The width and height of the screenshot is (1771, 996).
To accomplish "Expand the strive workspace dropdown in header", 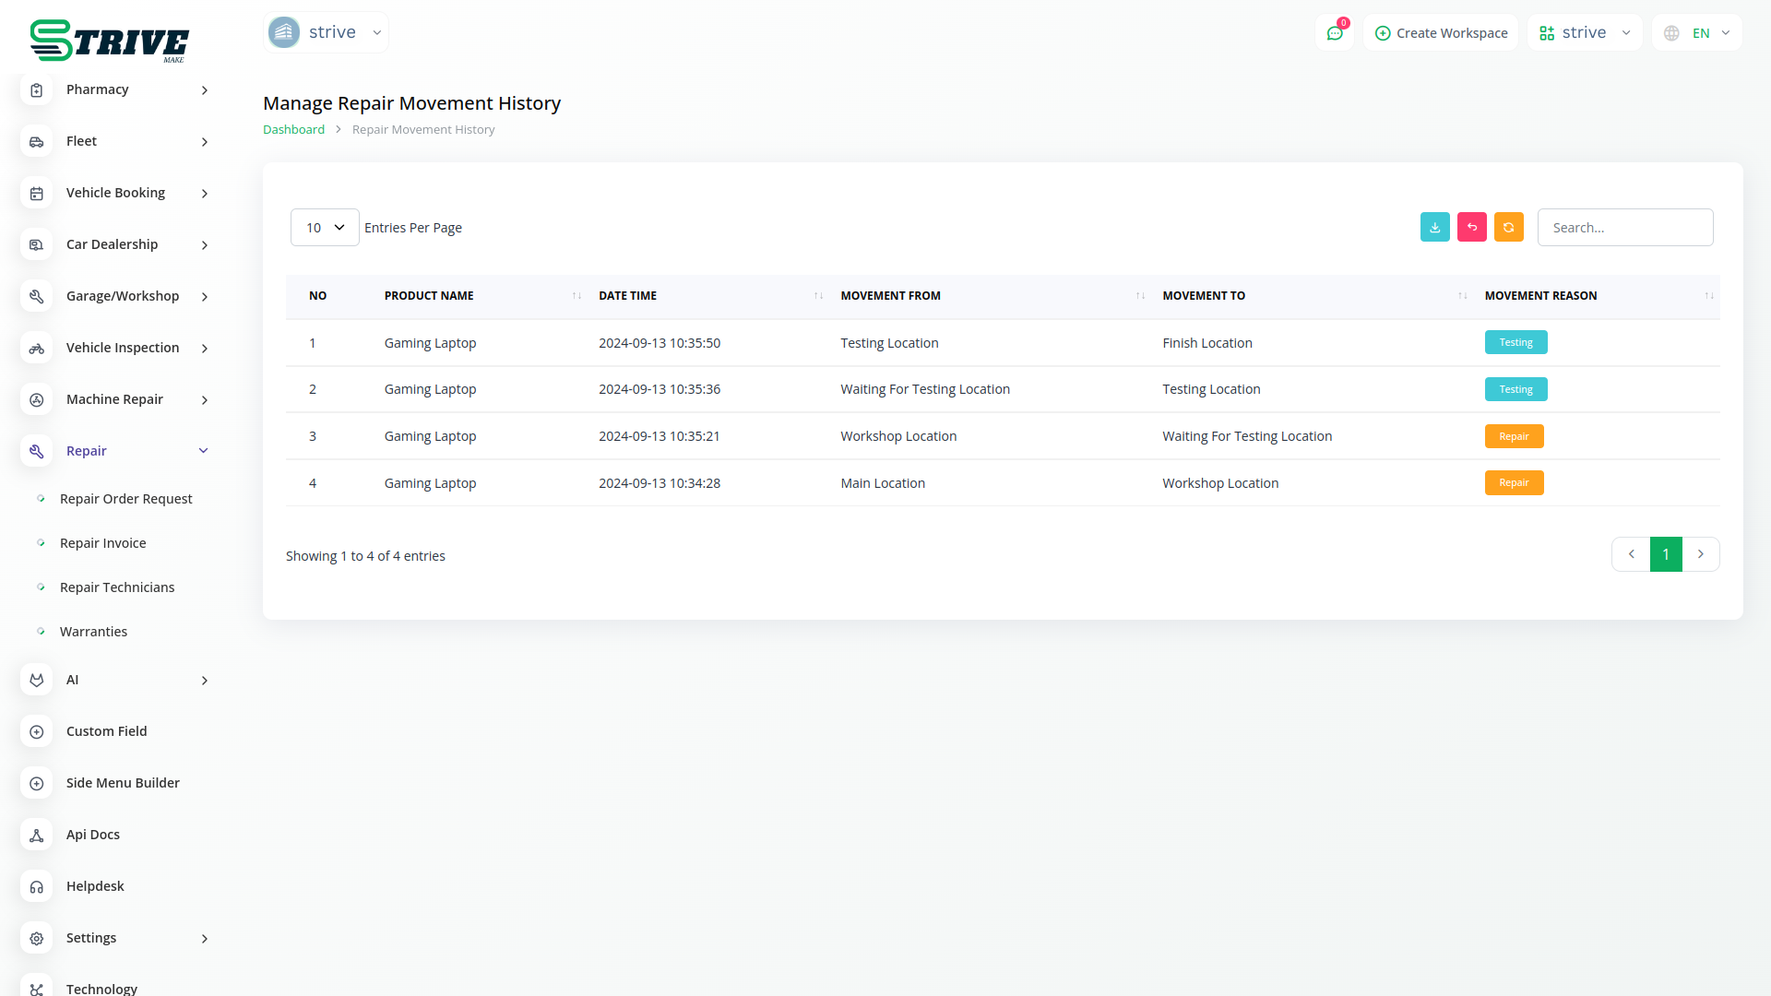I will 1585,33.
